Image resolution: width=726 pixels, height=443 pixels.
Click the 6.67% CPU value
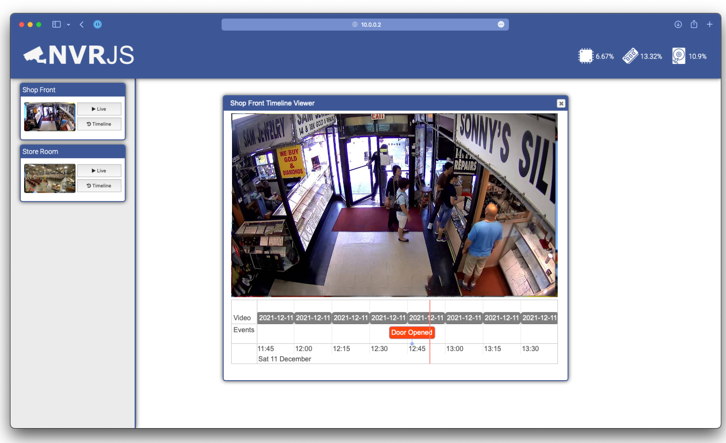pyautogui.click(x=605, y=57)
